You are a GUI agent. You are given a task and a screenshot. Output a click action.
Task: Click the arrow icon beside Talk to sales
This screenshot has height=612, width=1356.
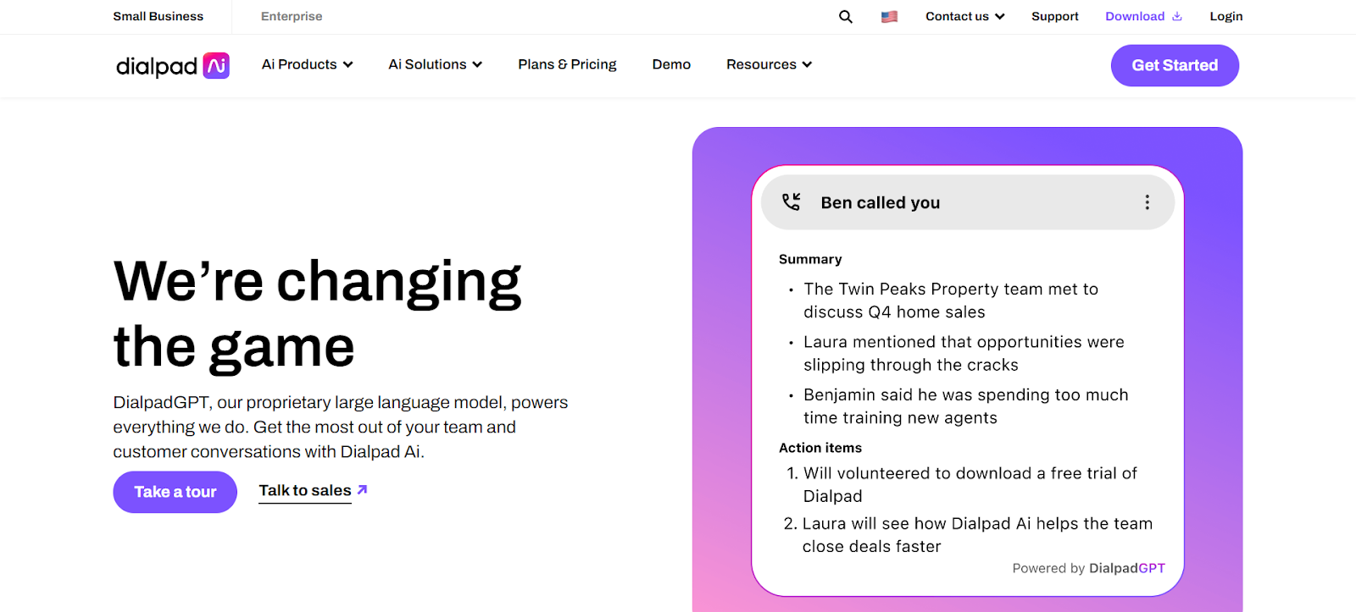click(362, 489)
